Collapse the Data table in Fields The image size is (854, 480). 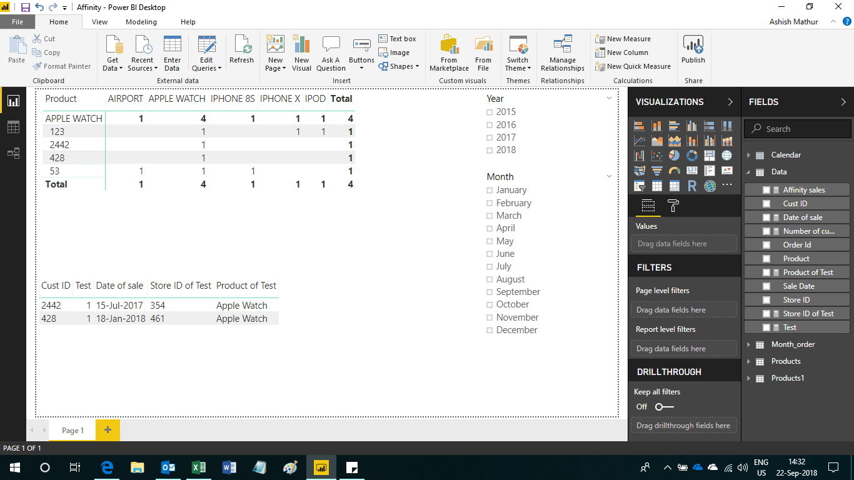748,172
